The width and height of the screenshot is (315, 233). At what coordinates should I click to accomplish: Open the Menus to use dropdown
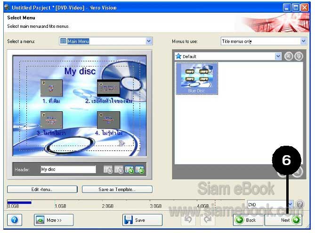point(264,41)
